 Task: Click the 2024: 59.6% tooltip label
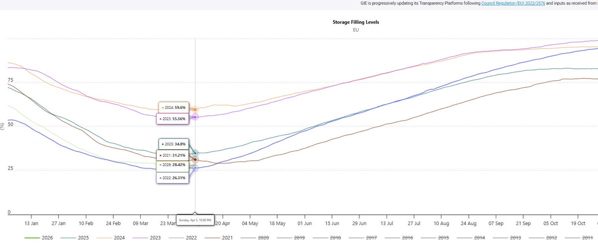coord(174,108)
